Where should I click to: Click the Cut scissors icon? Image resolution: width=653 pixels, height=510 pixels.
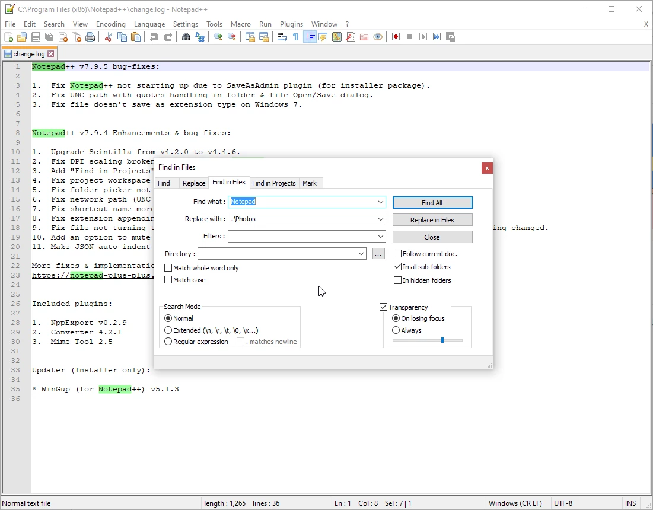click(109, 37)
